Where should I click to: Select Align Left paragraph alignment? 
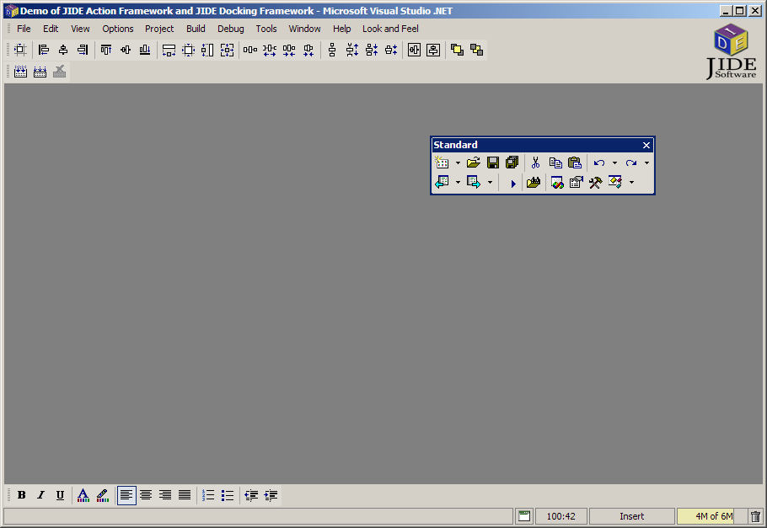[x=126, y=495]
